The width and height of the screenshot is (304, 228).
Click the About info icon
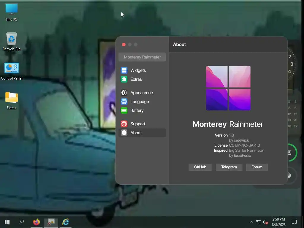[124, 133]
